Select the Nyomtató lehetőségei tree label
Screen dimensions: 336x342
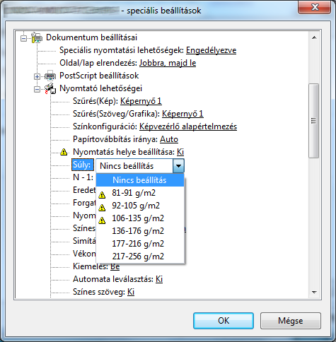tap(100, 88)
